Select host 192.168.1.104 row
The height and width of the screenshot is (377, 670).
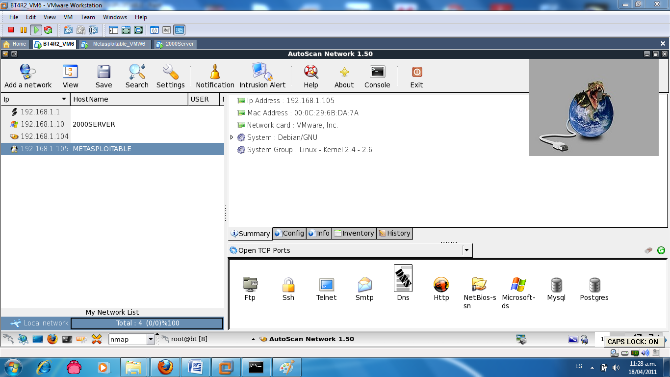[112, 136]
